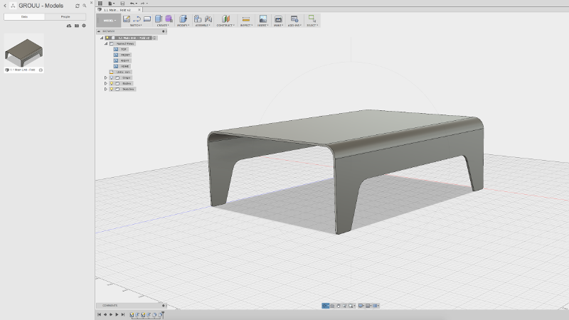Open the Main Unit - Fold thumbnail
The image size is (569, 320).
[24, 53]
